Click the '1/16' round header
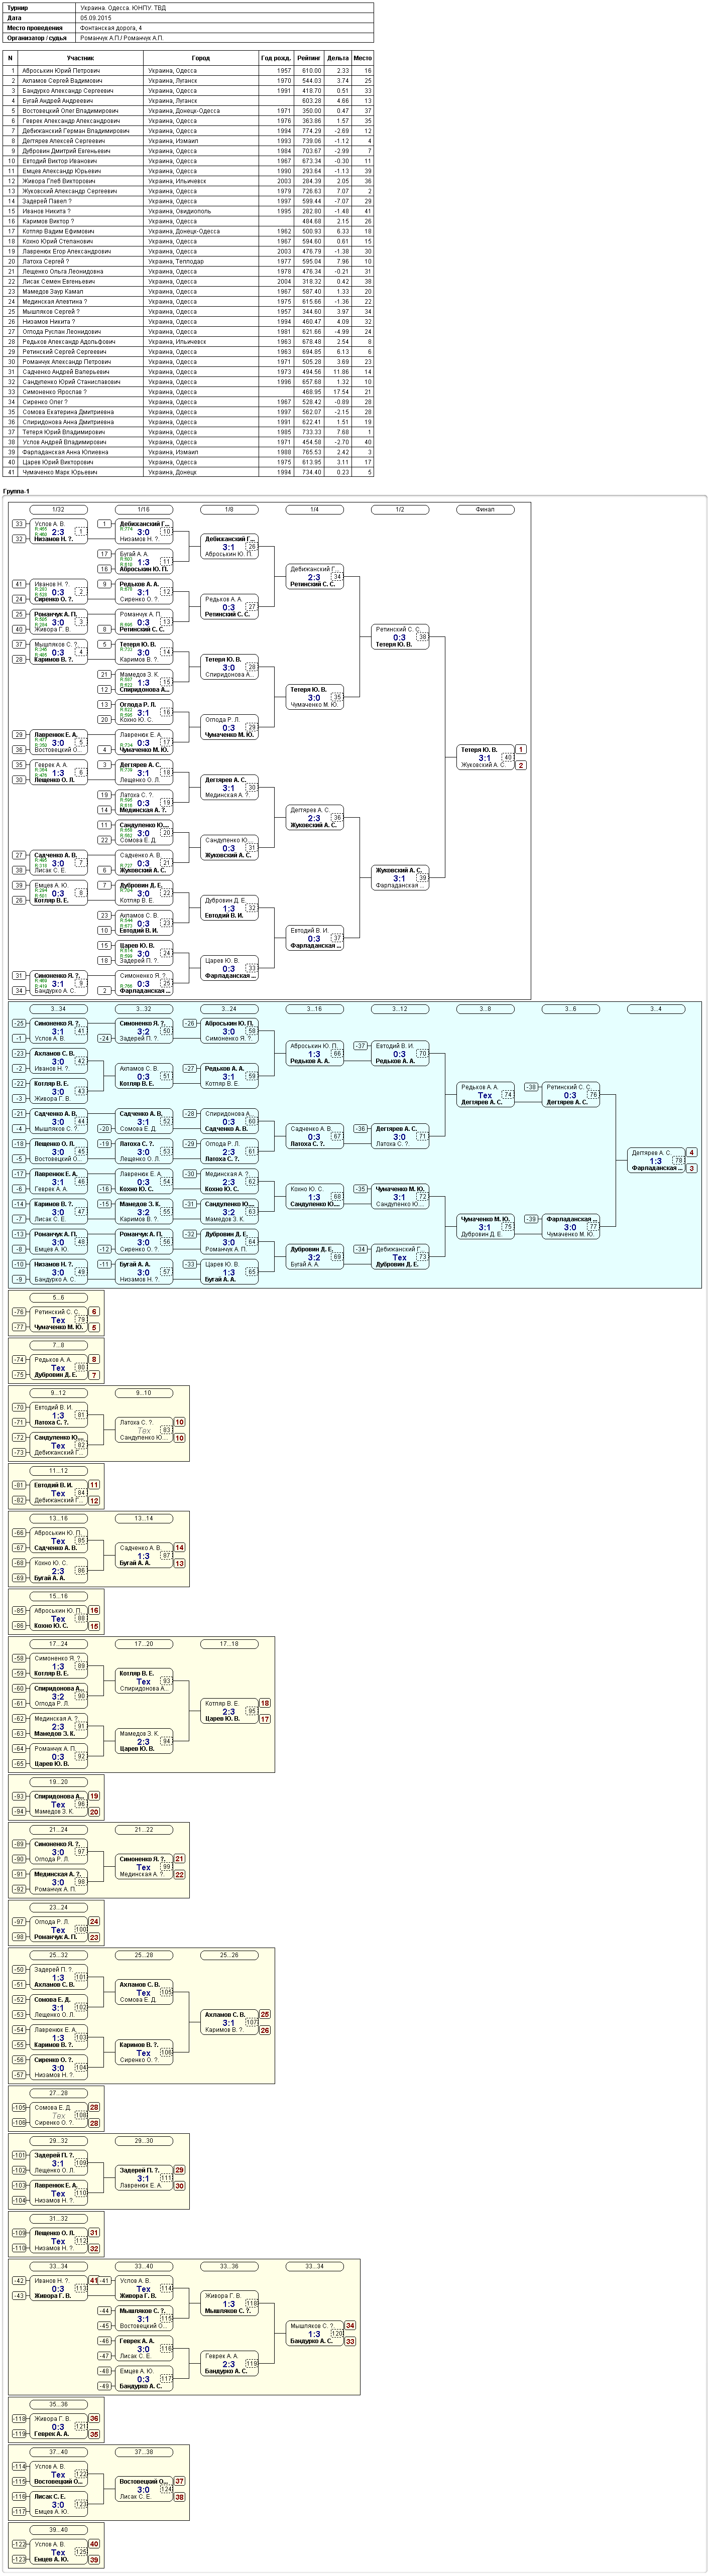Viewport: 712px width, 2576px height. (x=144, y=509)
